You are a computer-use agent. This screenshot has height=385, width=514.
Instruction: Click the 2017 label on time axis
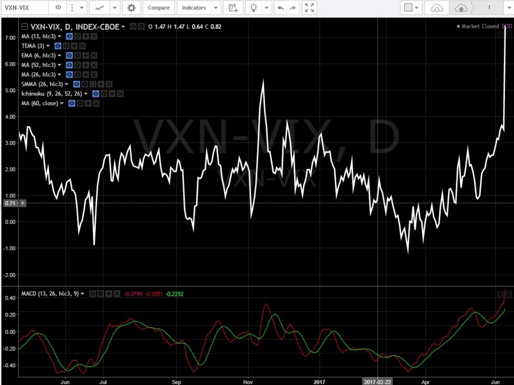tap(319, 381)
